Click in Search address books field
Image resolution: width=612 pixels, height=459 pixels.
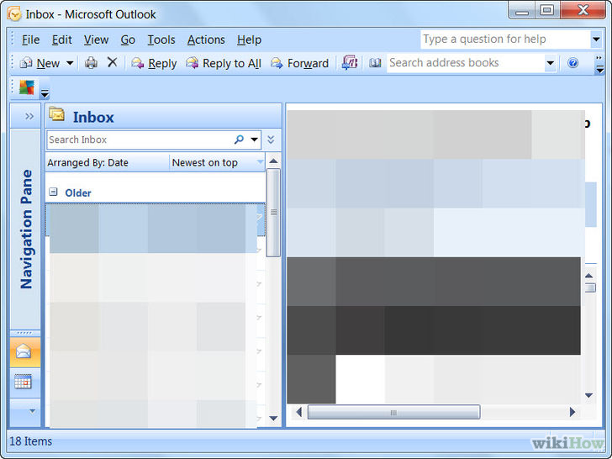pyautogui.click(x=466, y=63)
